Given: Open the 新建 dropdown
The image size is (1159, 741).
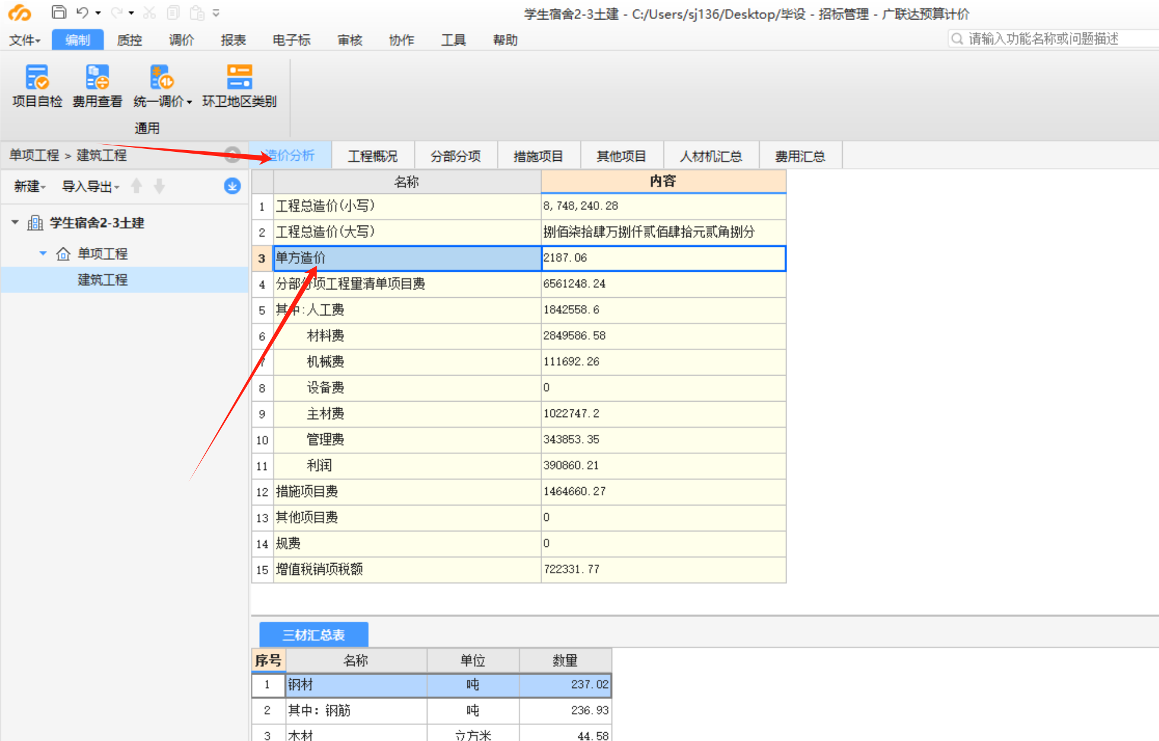Looking at the screenshot, I should (30, 186).
